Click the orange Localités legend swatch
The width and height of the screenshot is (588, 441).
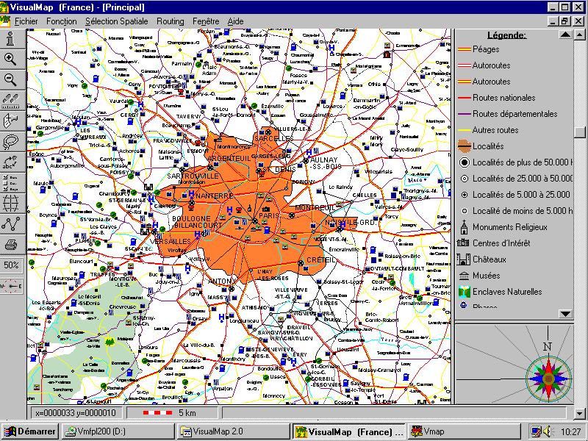tap(465, 146)
